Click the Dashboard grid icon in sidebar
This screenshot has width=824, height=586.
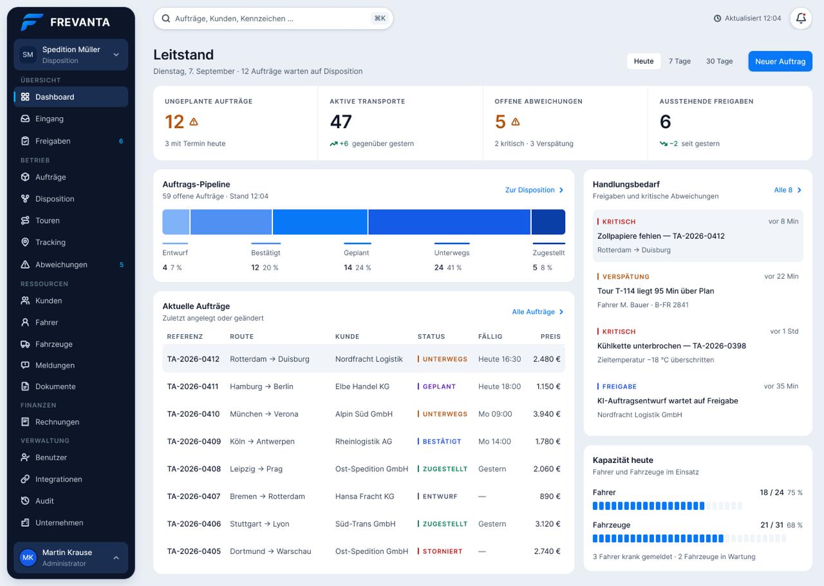click(25, 97)
